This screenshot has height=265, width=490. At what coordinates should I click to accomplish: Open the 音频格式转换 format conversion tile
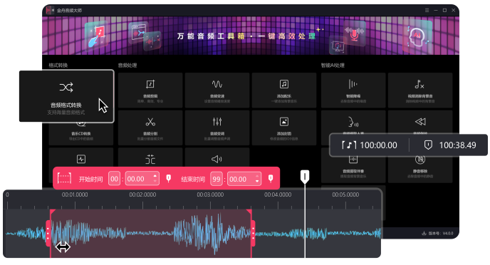tap(66, 96)
